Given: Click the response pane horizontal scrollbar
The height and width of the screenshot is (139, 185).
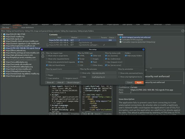Looking at the screenshot, I should coord(88,111).
